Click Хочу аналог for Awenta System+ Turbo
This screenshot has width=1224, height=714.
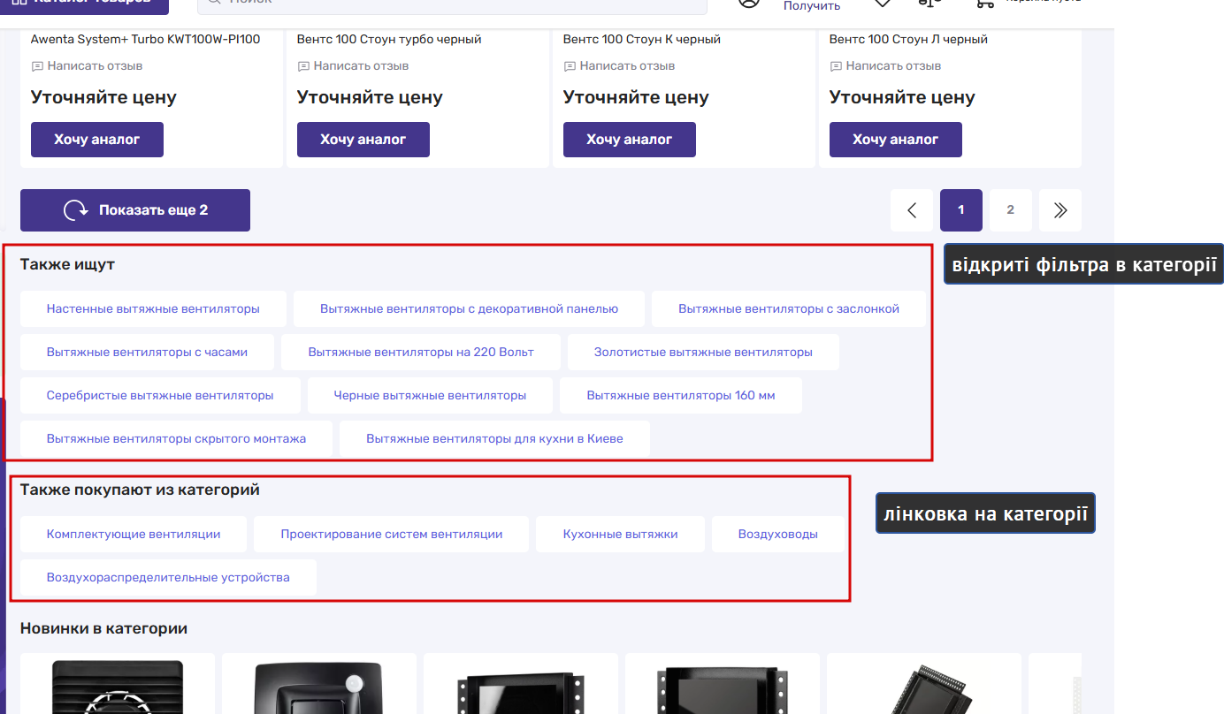pos(97,140)
